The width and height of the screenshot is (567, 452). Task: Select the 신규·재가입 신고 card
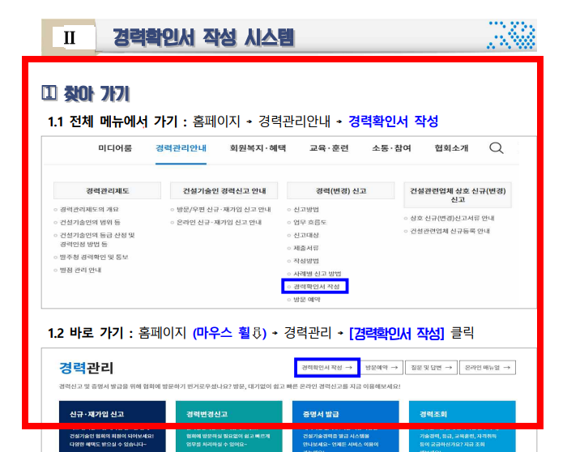(112, 426)
